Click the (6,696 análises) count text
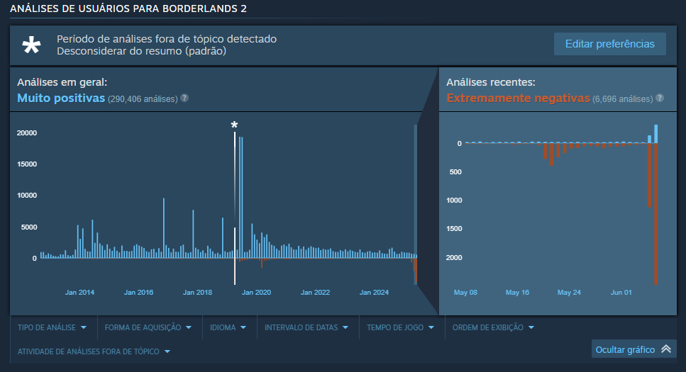686x372 pixels. (623, 99)
